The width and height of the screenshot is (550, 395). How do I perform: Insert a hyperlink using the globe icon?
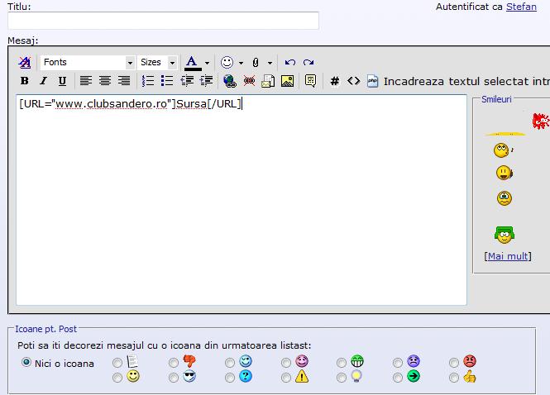click(x=230, y=81)
